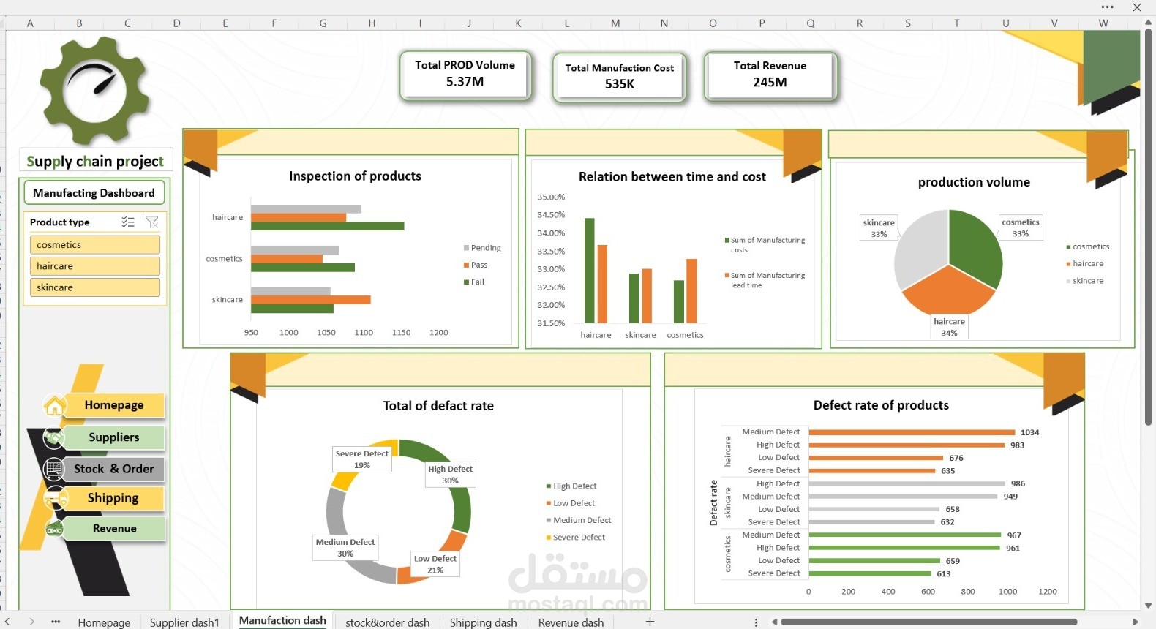Click the scroll down arrow at bottom right
1156x629 pixels.
click(x=1149, y=606)
